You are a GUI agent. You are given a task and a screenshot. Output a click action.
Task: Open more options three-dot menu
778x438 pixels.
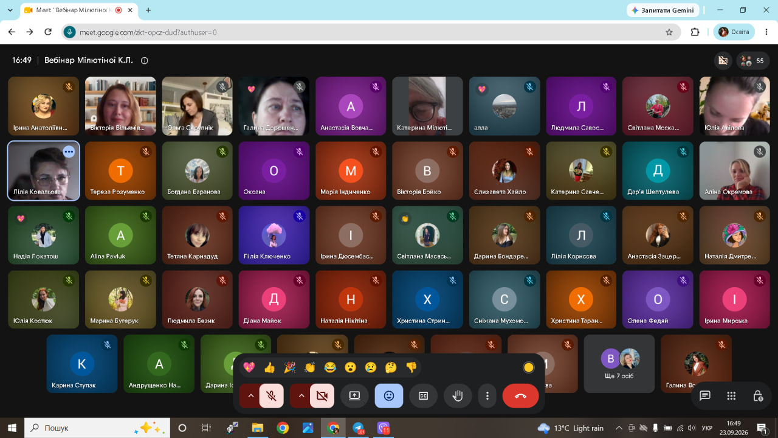pyautogui.click(x=487, y=396)
